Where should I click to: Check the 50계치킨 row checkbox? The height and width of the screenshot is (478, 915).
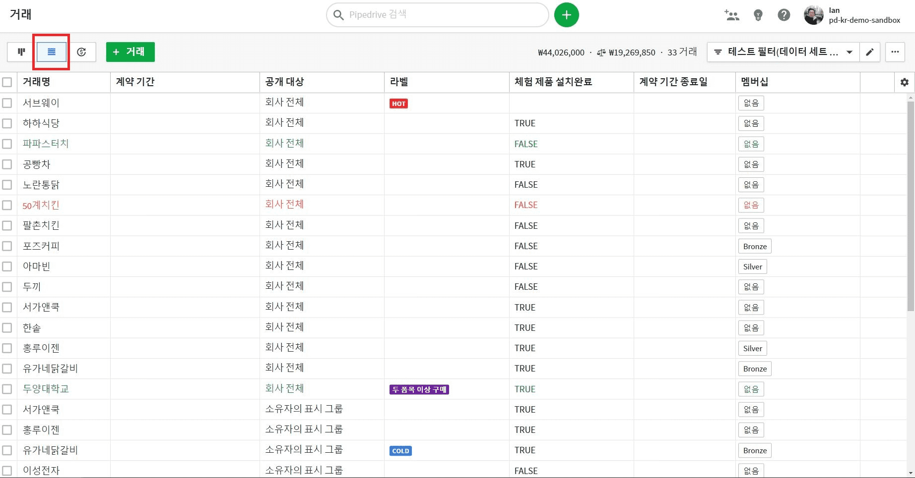(x=7, y=205)
